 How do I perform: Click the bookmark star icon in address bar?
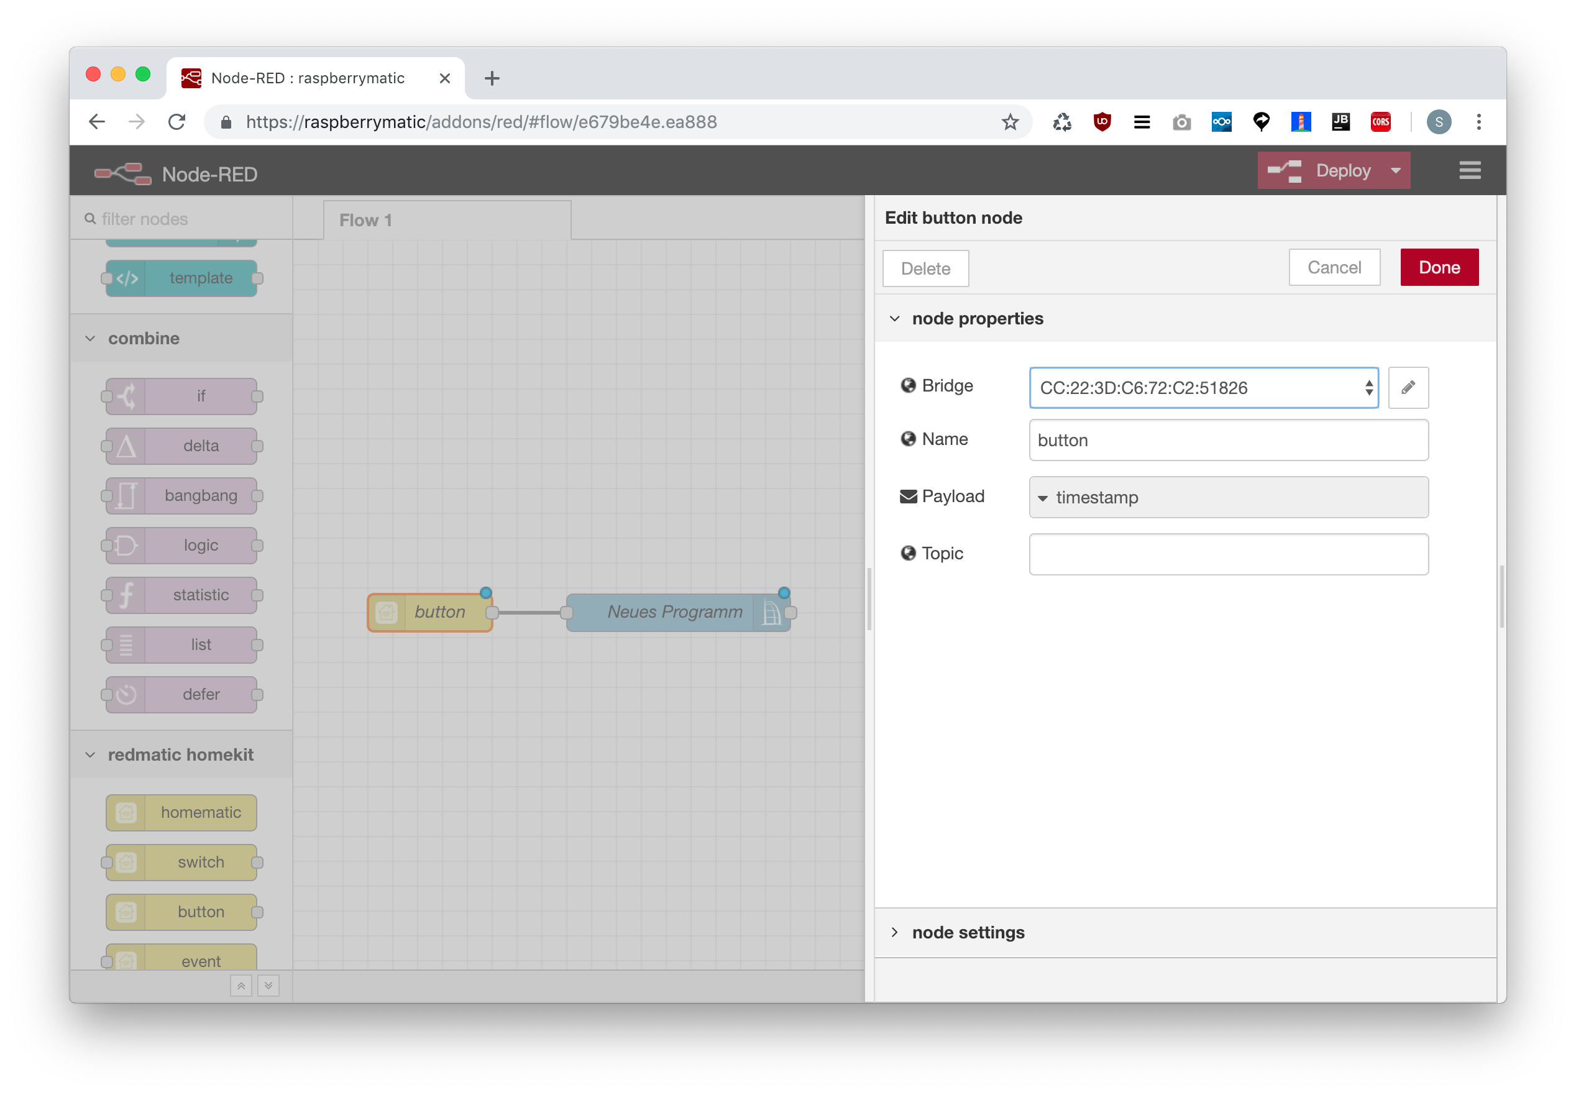(x=1009, y=122)
